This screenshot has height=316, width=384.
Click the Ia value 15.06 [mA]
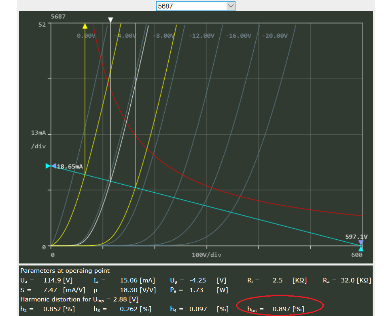click(138, 280)
